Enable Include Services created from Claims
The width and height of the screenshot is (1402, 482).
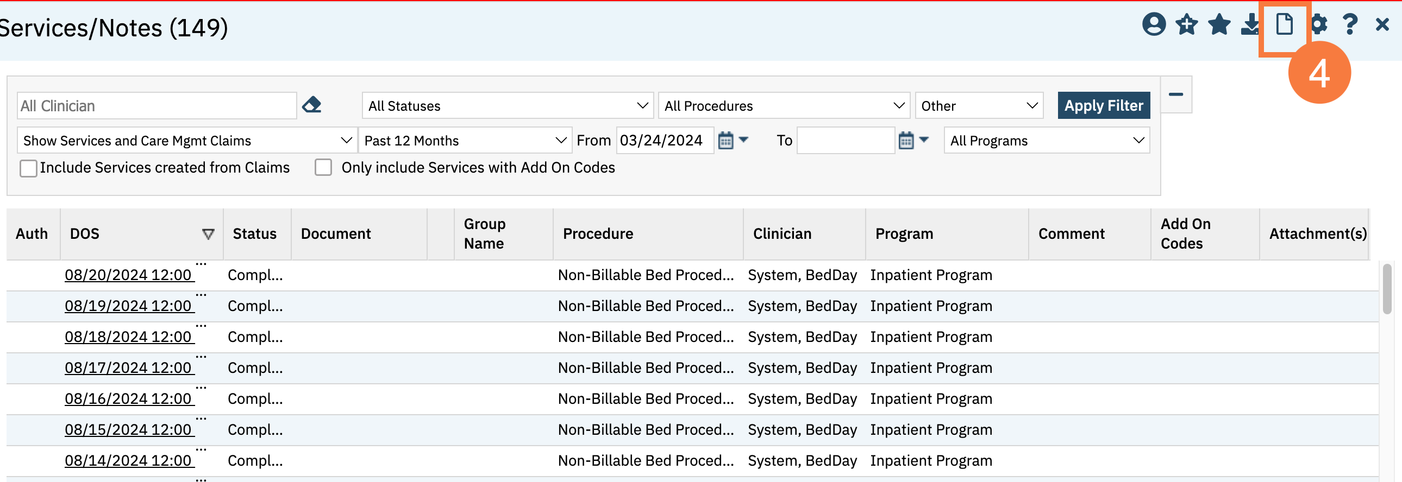[x=28, y=168]
